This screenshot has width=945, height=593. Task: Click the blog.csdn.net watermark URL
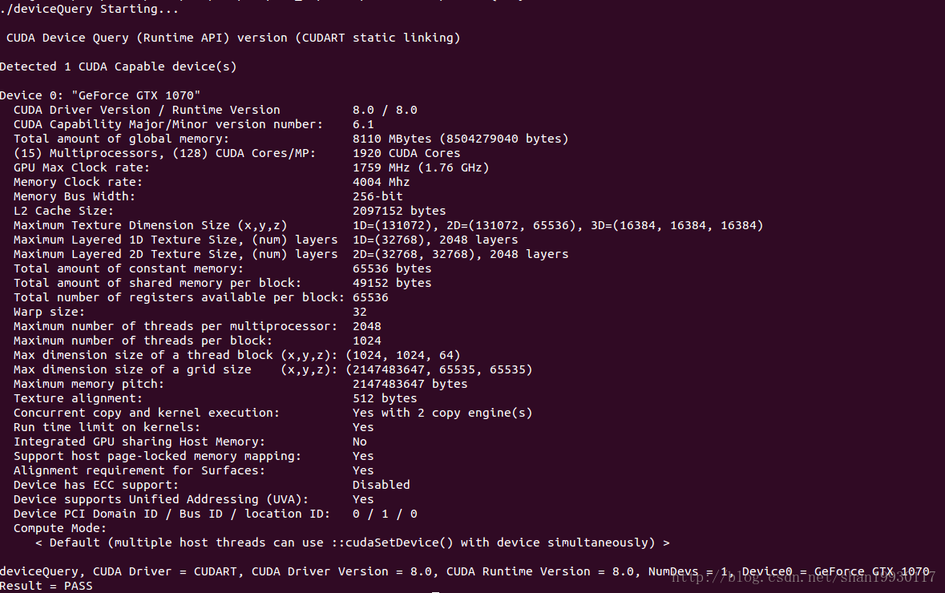pyautogui.click(x=803, y=576)
